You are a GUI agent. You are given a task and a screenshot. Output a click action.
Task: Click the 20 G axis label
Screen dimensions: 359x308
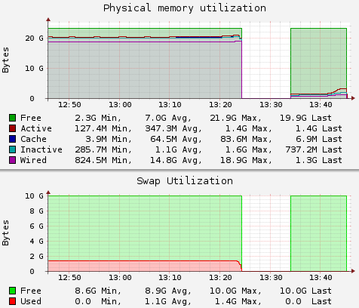click(x=34, y=38)
